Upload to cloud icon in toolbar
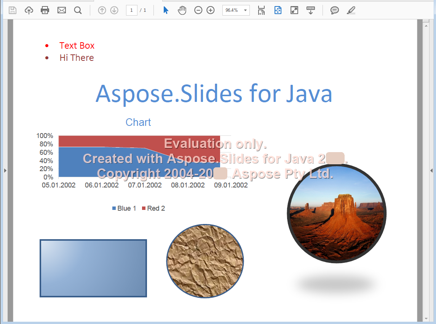This screenshot has width=436, height=324. point(29,10)
